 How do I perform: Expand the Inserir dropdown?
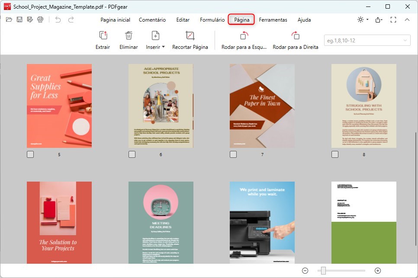(x=155, y=47)
